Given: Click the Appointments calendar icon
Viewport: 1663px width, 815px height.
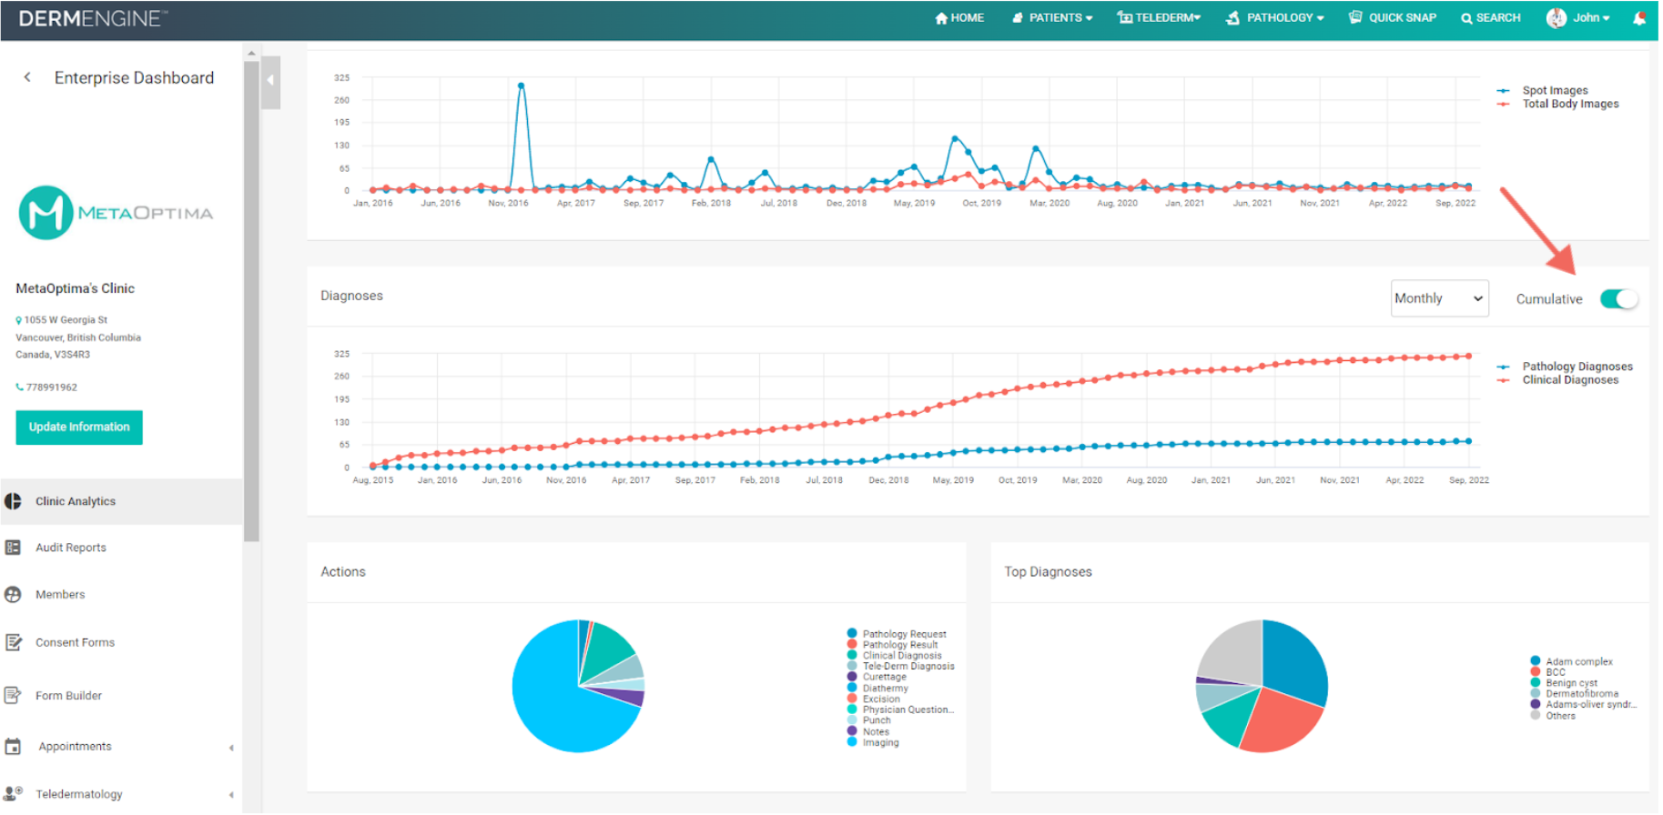Looking at the screenshot, I should click(13, 747).
